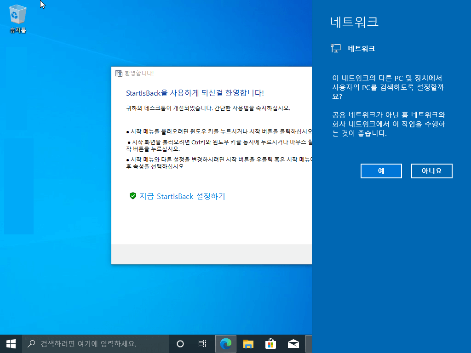
Task: Focus the 검색하려면 여기에 입력하세요 search box
Action: click(96, 344)
